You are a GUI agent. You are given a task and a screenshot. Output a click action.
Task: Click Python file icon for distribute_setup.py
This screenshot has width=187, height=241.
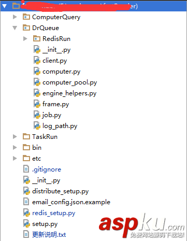point(26,191)
